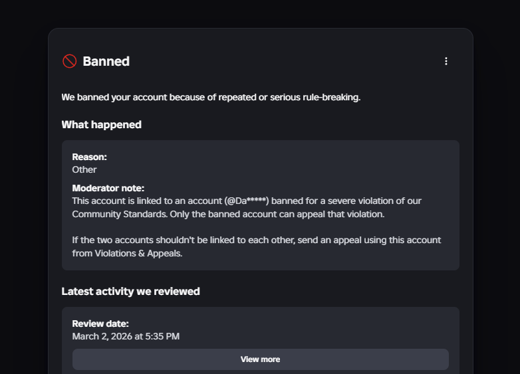Click the Banned heading text
The height and width of the screenshot is (374, 520).
(x=106, y=61)
